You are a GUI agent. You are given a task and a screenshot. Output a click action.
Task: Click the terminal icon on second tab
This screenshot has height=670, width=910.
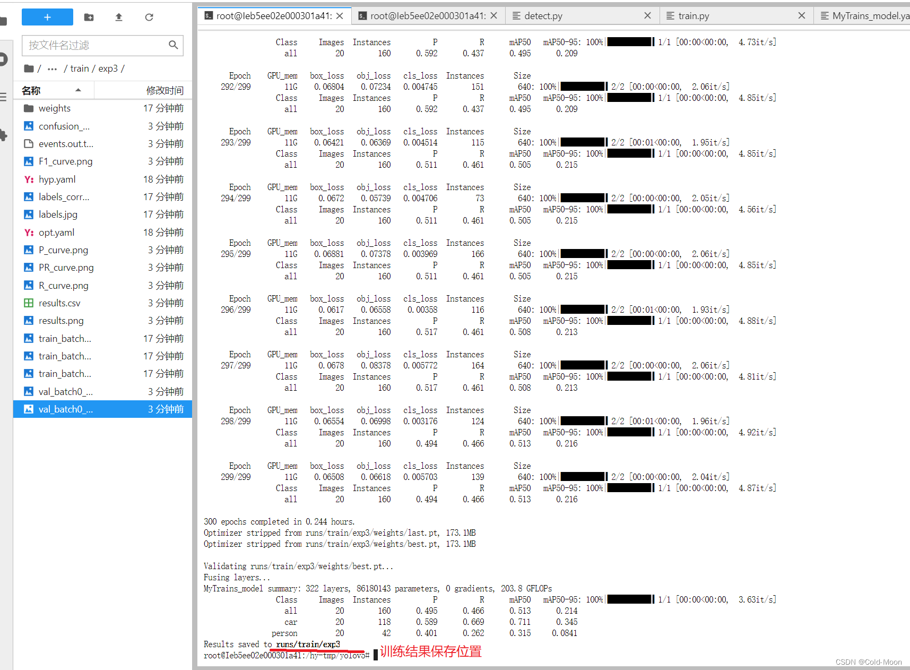[x=362, y=16]
